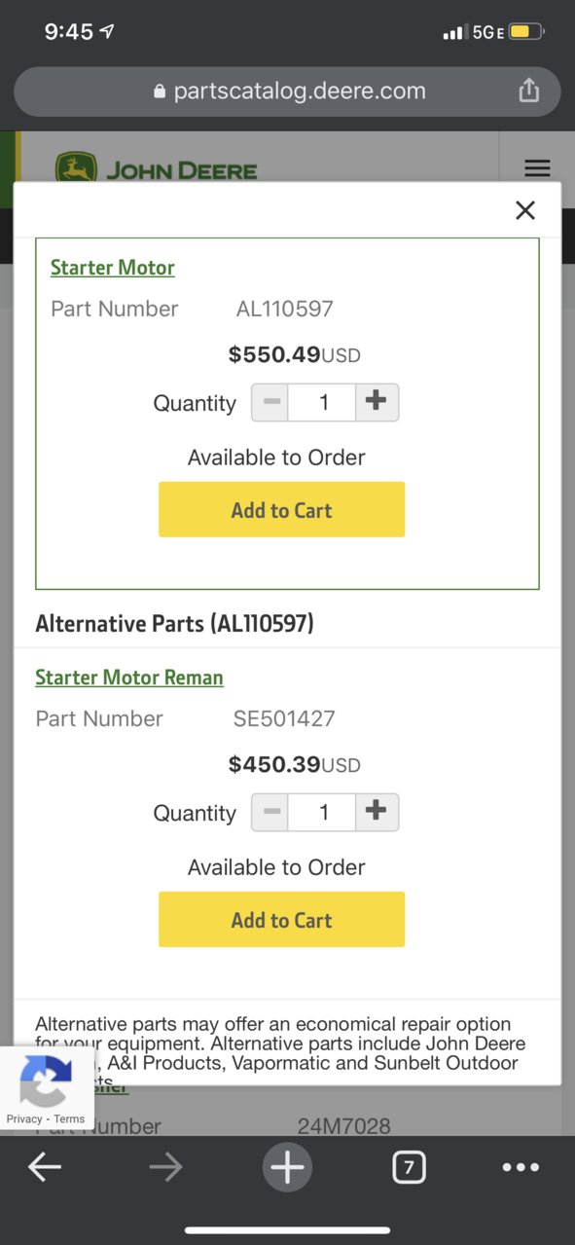Tap the John Deere logo
Image resolution: width=575 pixels, height=1245 pixels.
pos(156,169)
